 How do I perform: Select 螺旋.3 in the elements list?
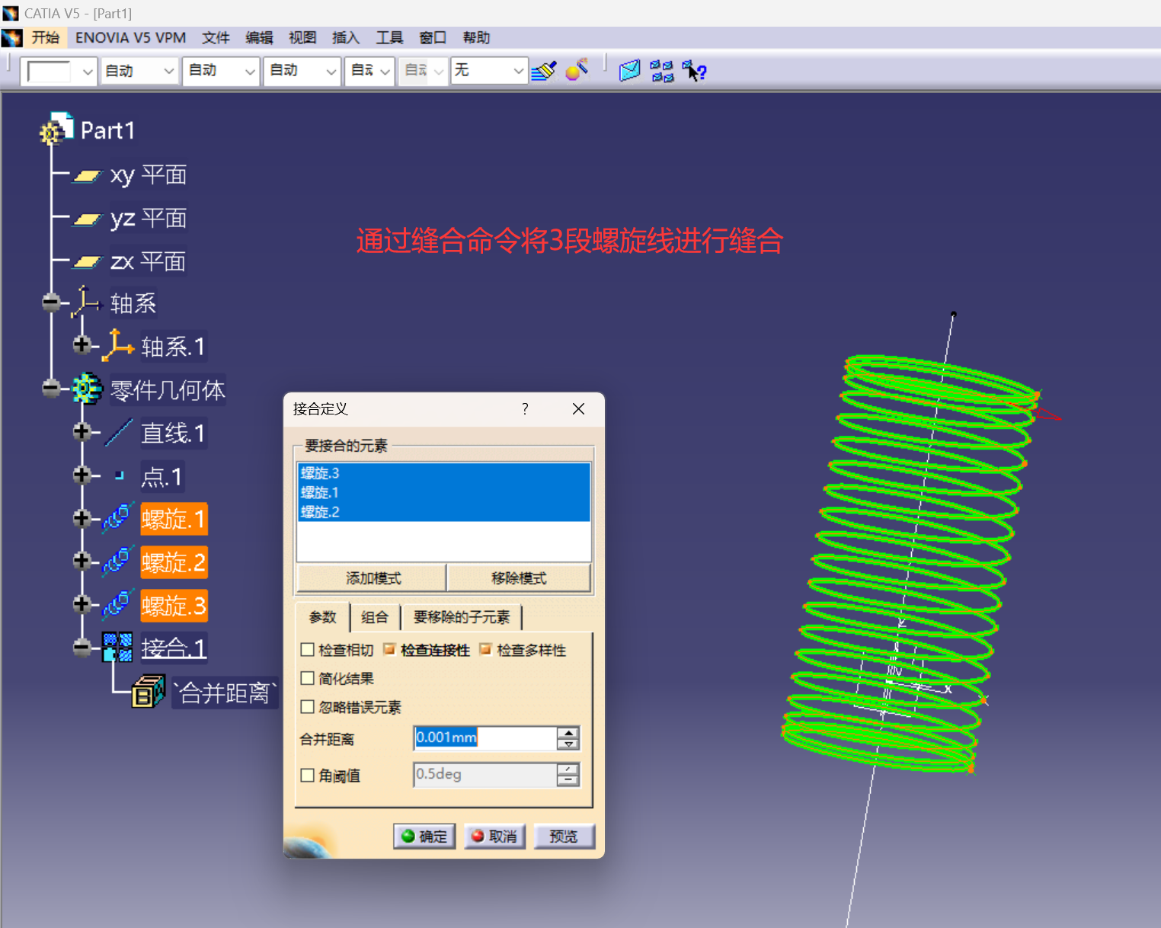tap(443, 473)
